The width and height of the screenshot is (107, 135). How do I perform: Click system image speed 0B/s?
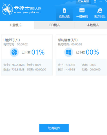click(x=93, y=65)
